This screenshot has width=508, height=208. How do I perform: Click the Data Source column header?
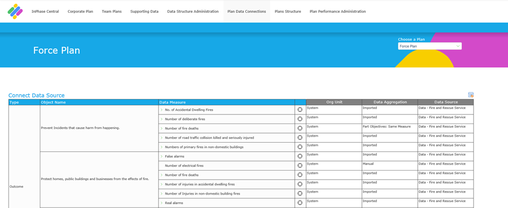[x=446, y=102]
